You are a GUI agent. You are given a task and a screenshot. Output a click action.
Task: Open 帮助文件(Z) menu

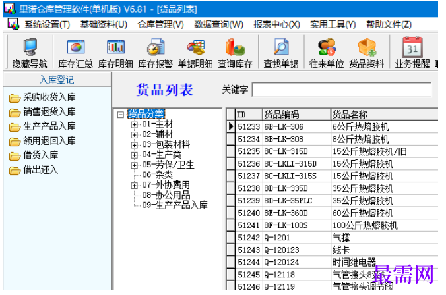tap(389, 24)
